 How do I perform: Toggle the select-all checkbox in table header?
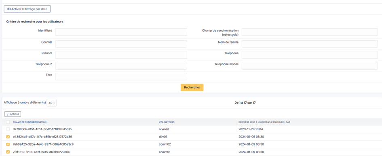click(8, 122)
